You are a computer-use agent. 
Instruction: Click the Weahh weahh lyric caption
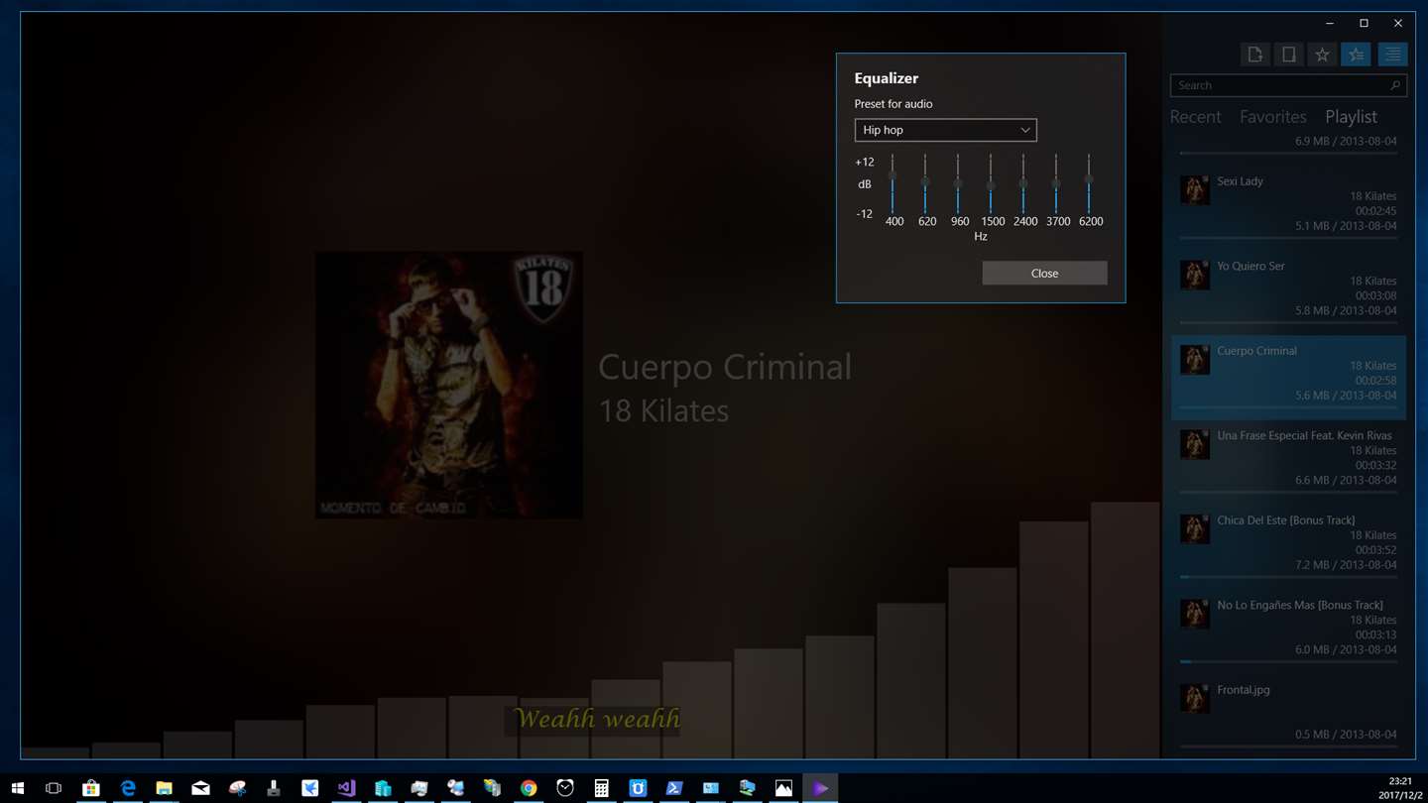(x=597, y=719)
